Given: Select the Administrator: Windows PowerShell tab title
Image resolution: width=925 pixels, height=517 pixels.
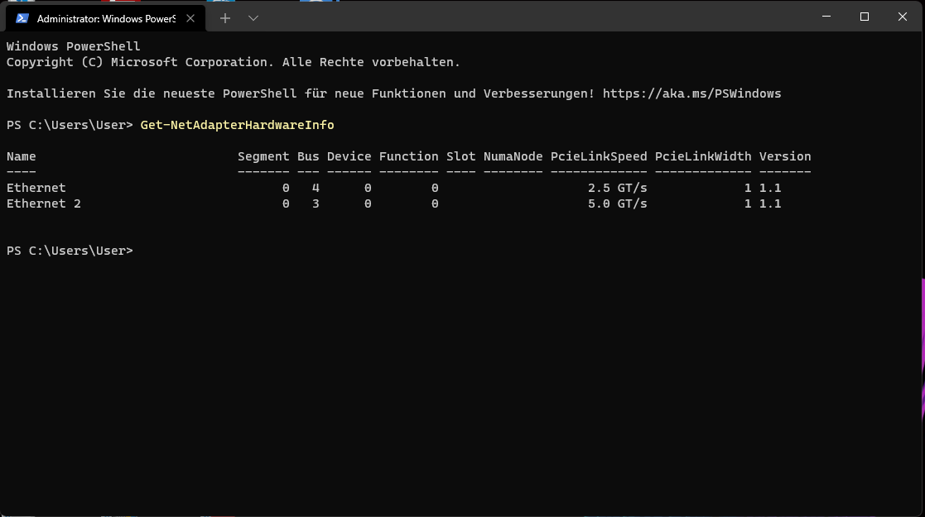Looking at the screenshot, I should 106,19.
